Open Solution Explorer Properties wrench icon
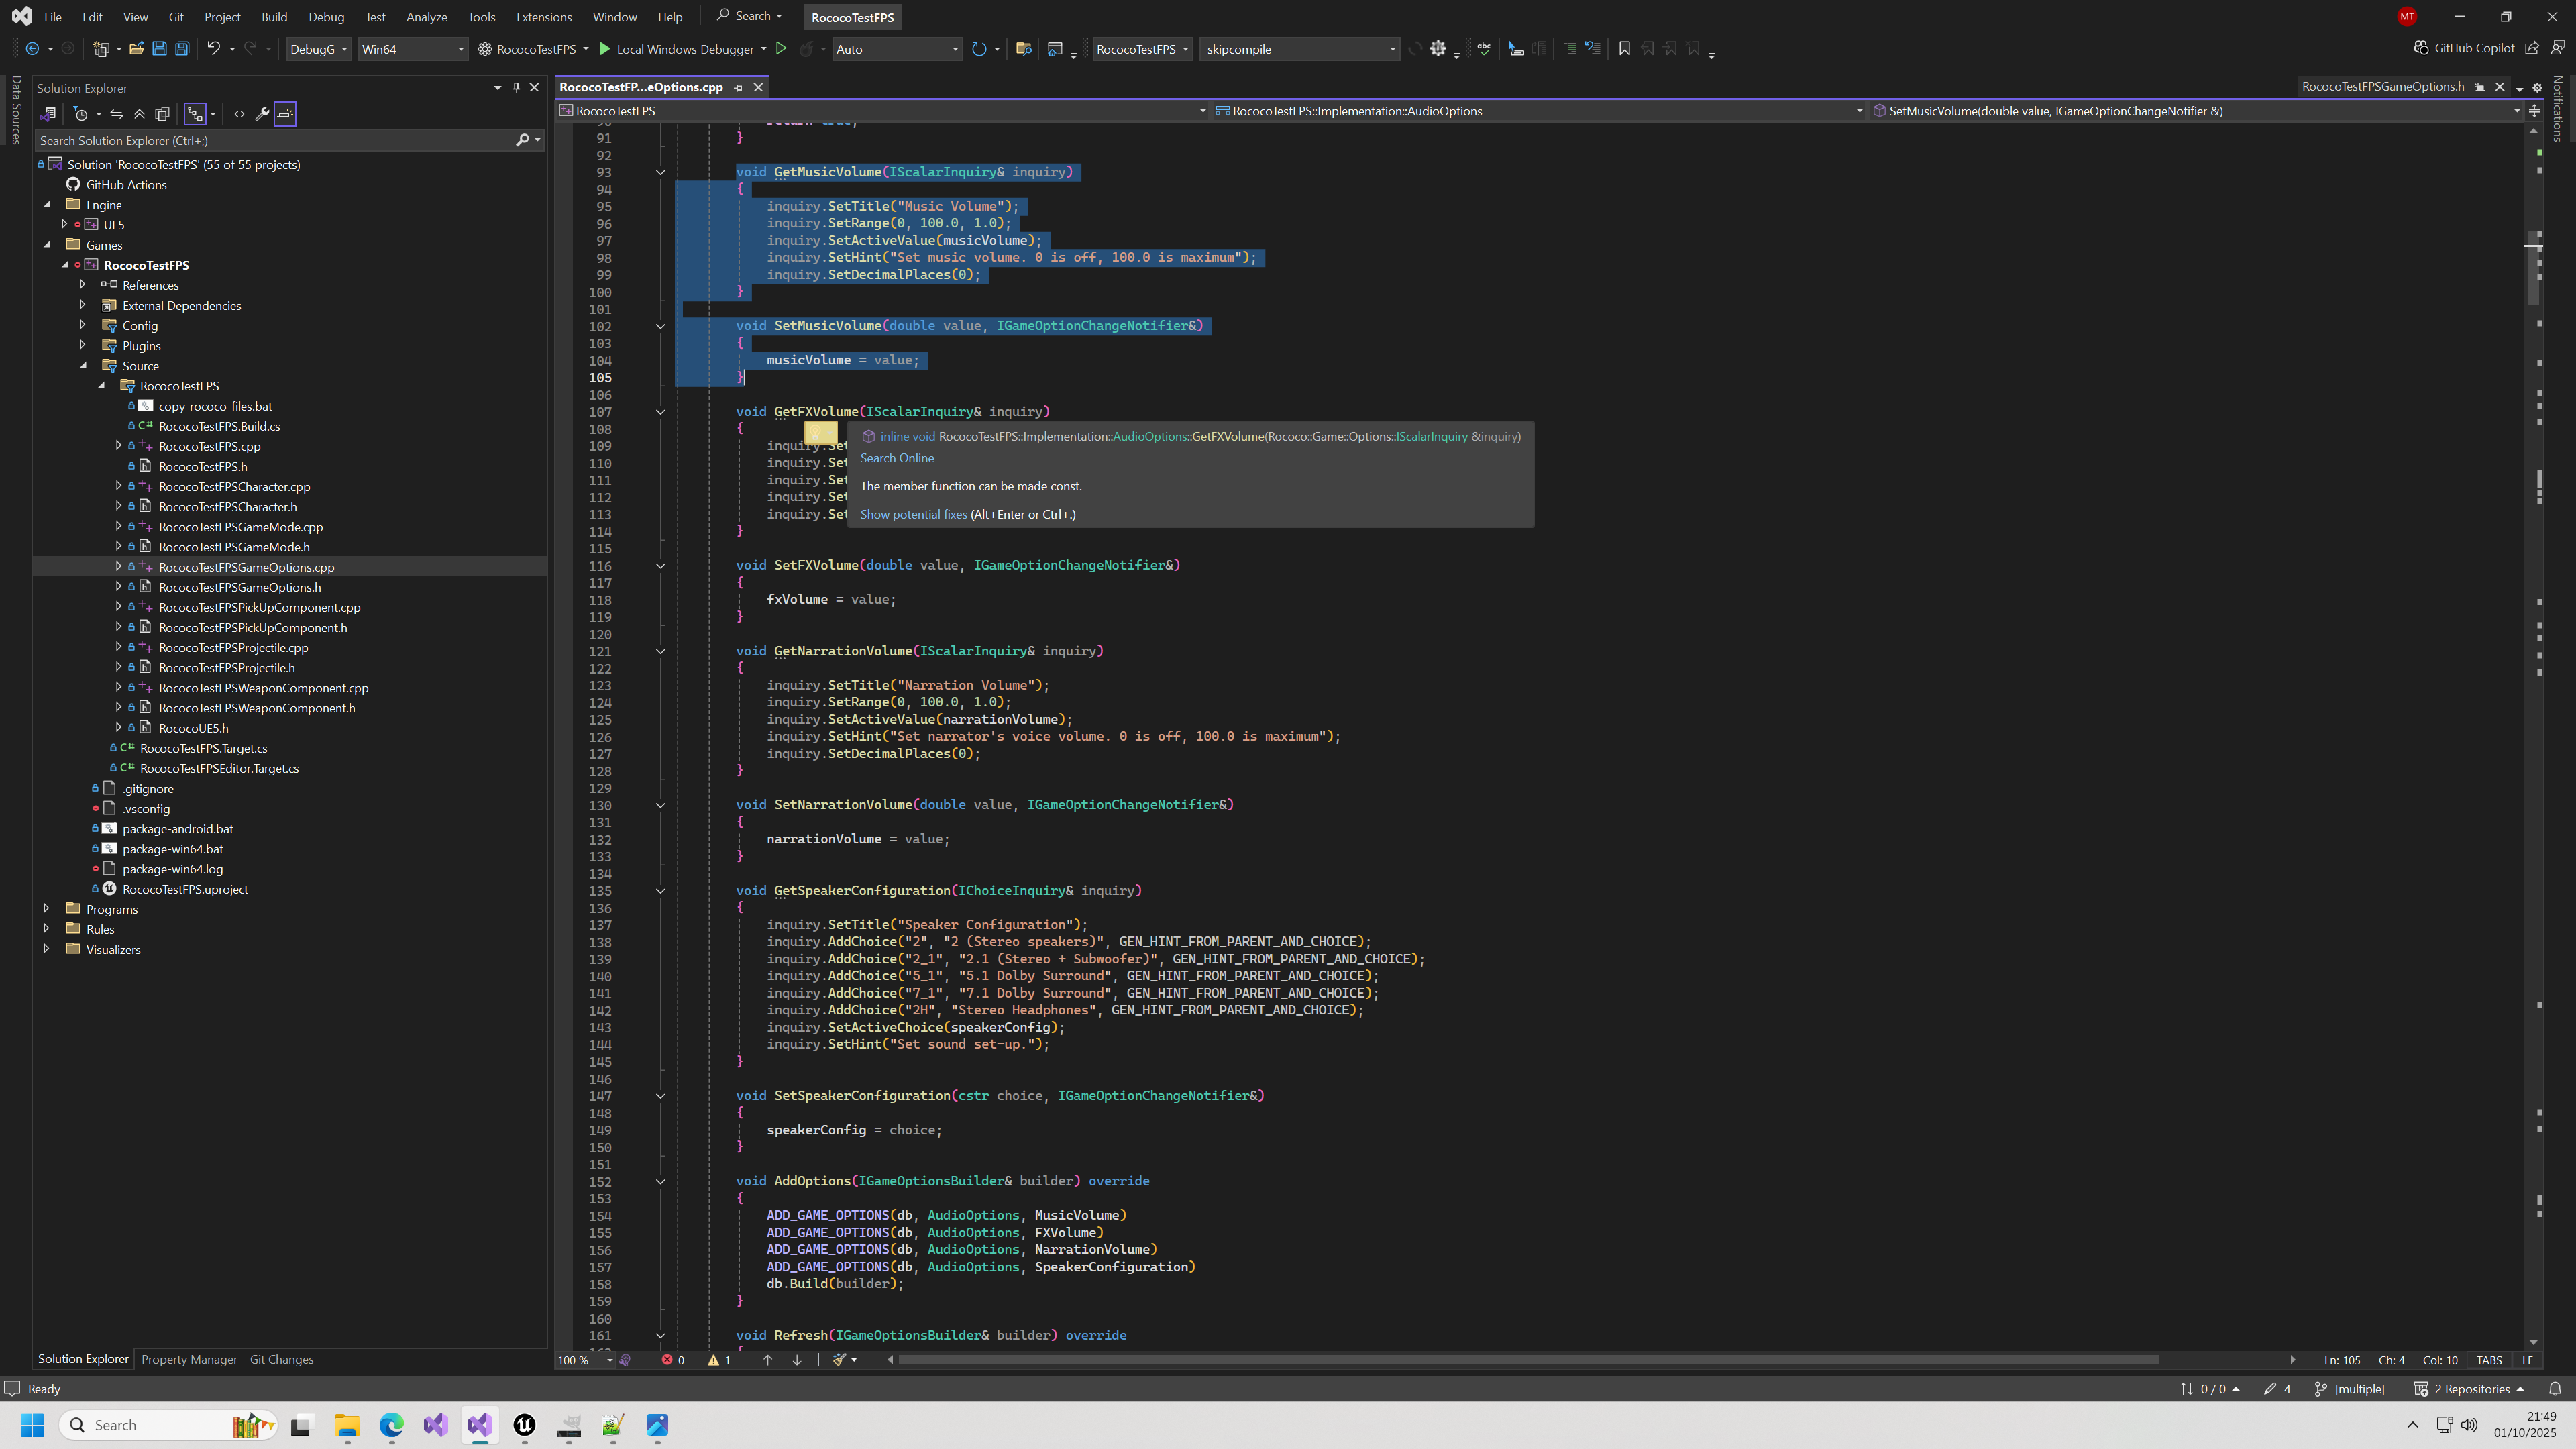 (x=262, y=114)
